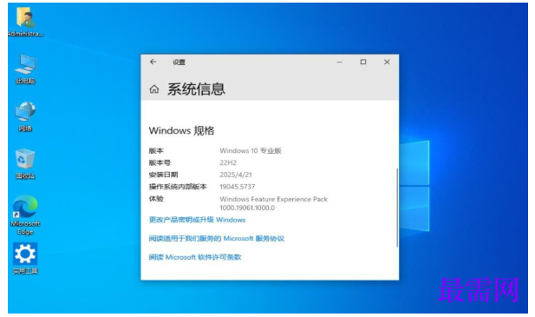The width and height of the screenshot is (535, 317).
Task: Click the 设置 window title text
Action: 179,63
